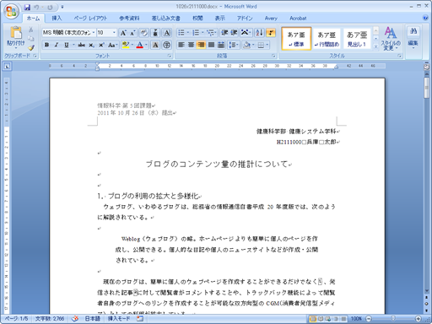Activate the format painter brush
Screen dimensions: 432x324
[x=31, y=47]
